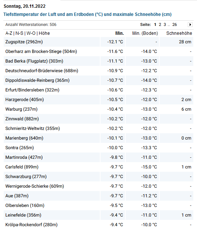Select Warburg snow depth 6 cm
This screenshot has width=197, height=231.
[186, 109]
